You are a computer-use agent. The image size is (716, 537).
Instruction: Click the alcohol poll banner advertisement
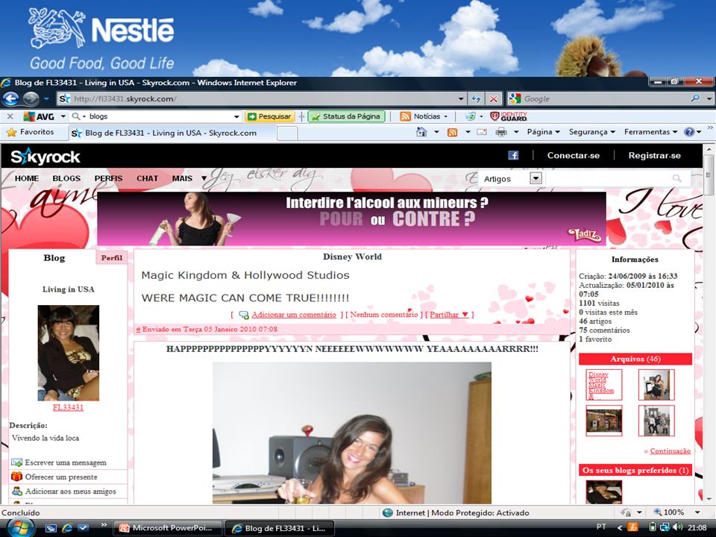click(x=351, y=219)
